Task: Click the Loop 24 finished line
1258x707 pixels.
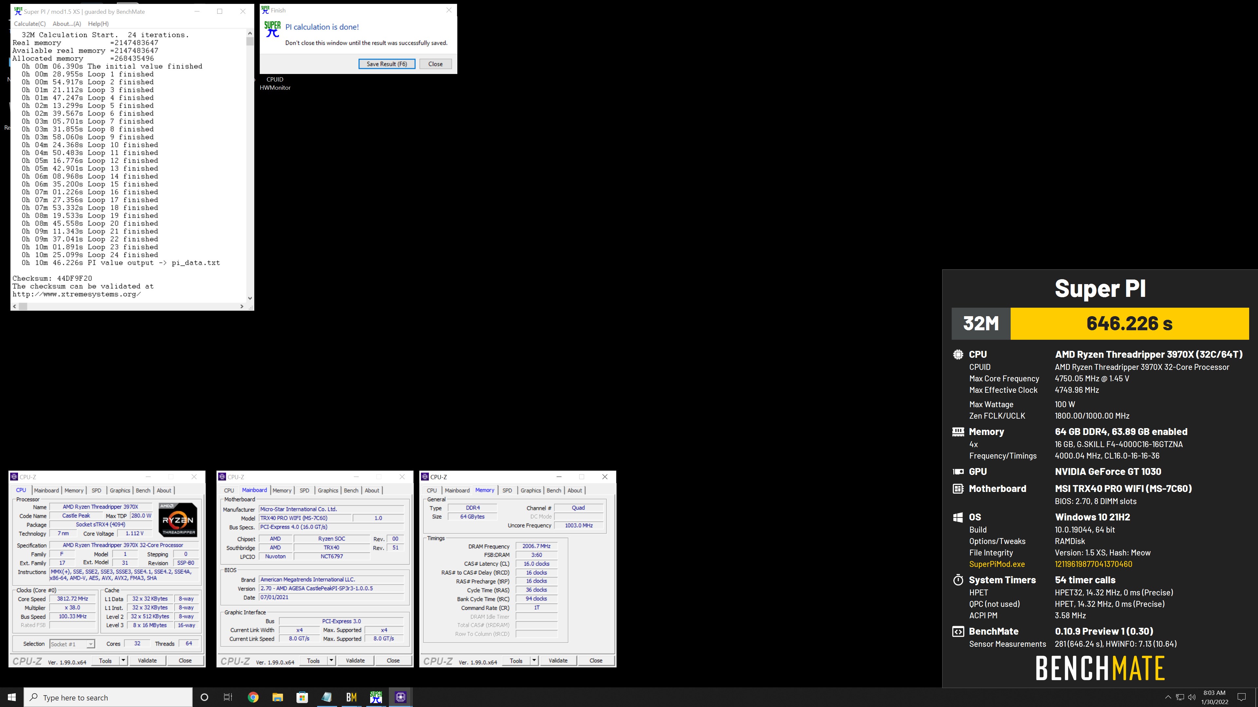Action: (x=89, y=255)
